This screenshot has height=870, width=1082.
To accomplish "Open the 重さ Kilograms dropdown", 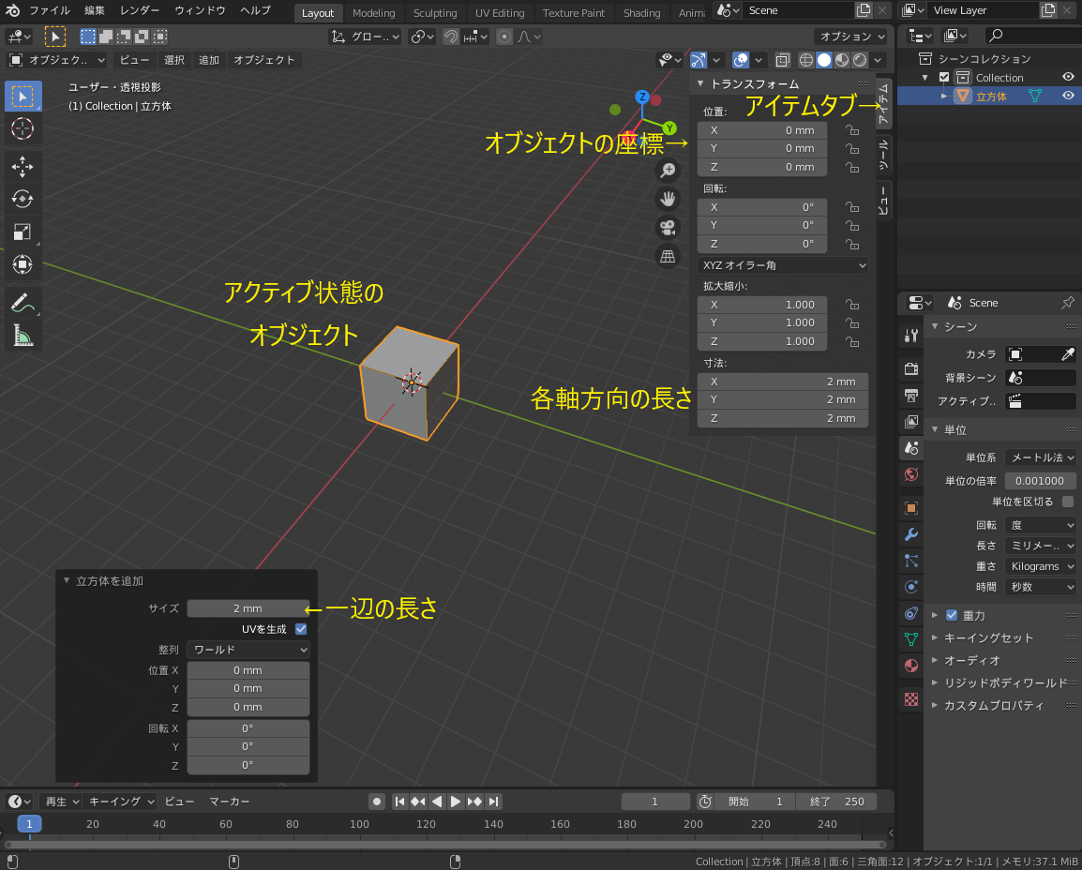I will [1040, 566].
